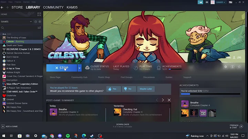The height and width of the screenshot is (139, 248).
Task: Close the post-game summary
Action: pos(169,100)
